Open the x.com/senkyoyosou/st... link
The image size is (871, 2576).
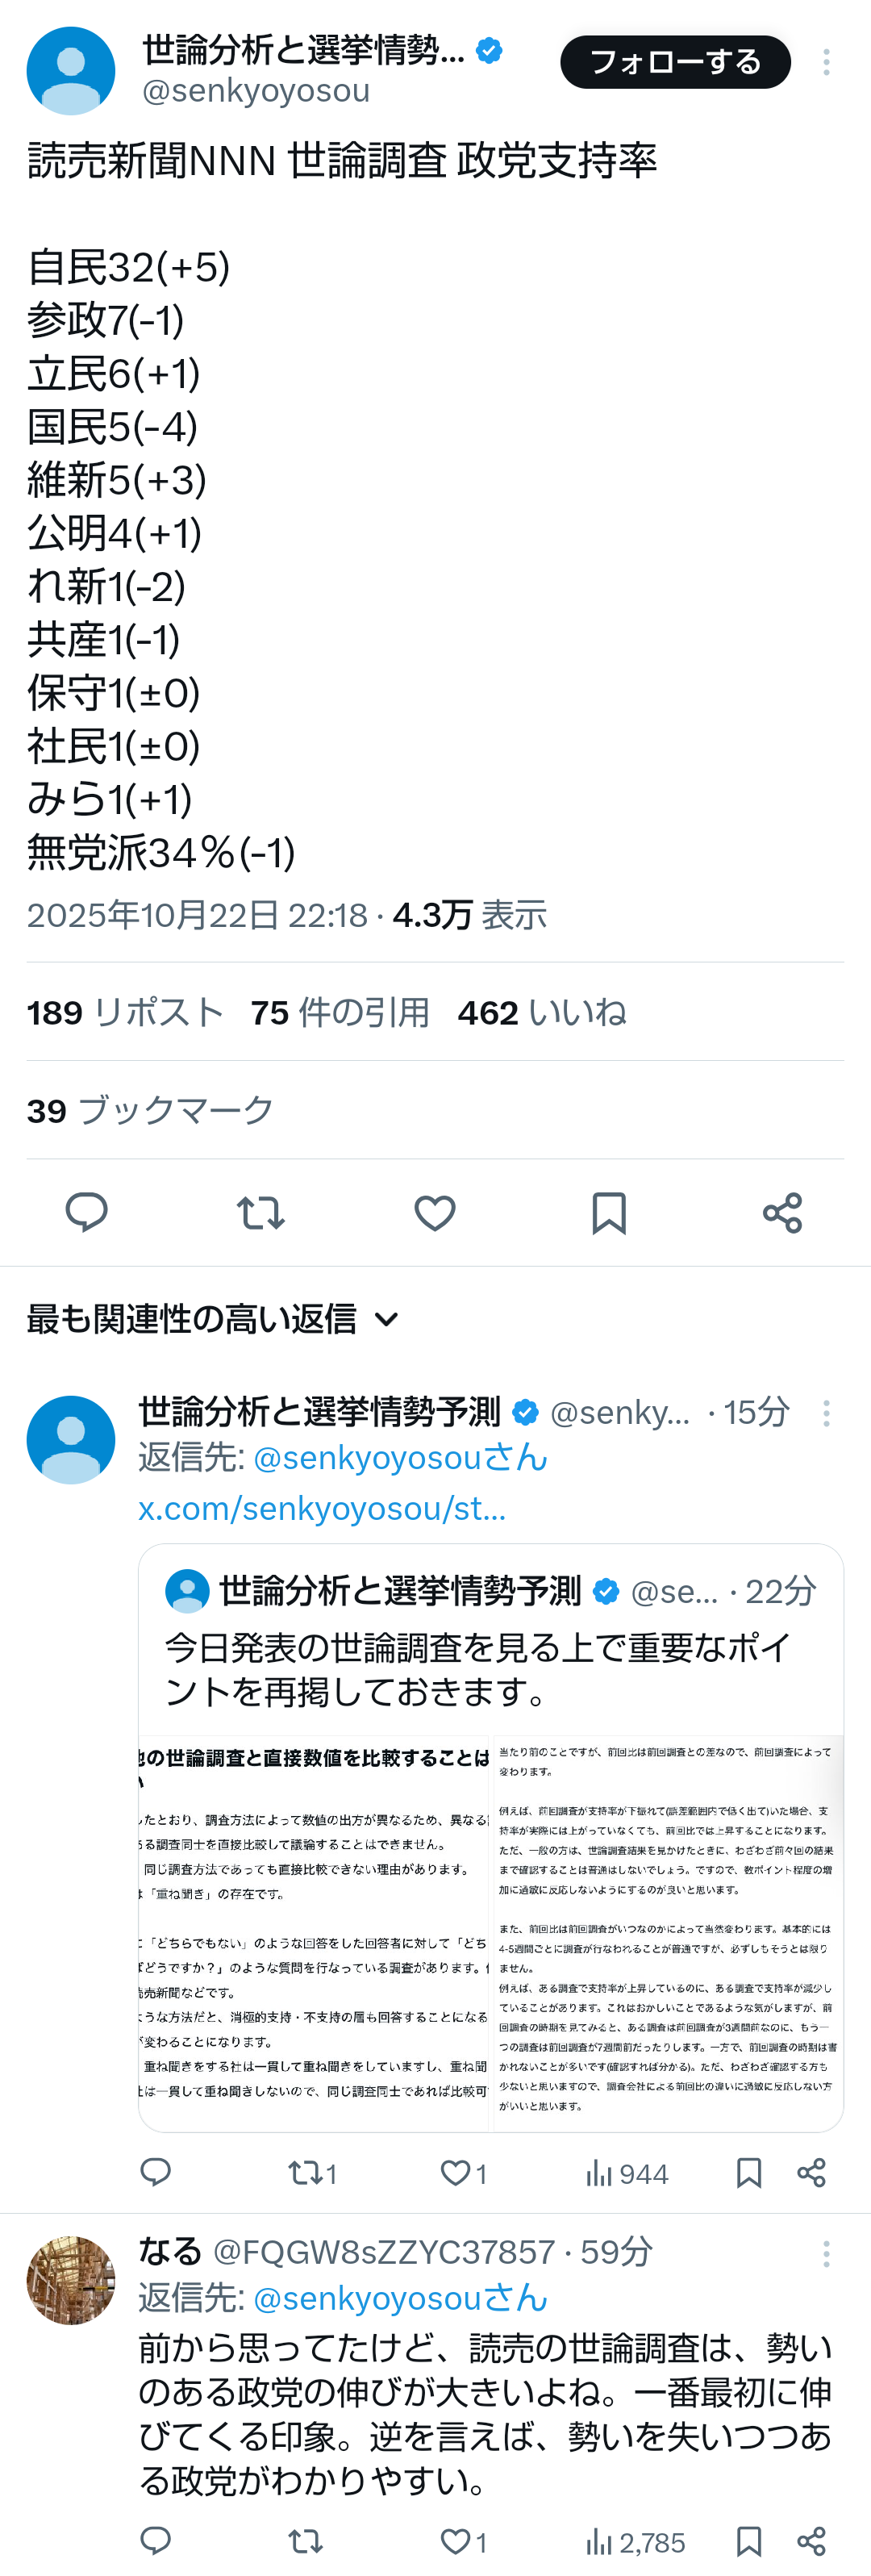pos(322,1508)
